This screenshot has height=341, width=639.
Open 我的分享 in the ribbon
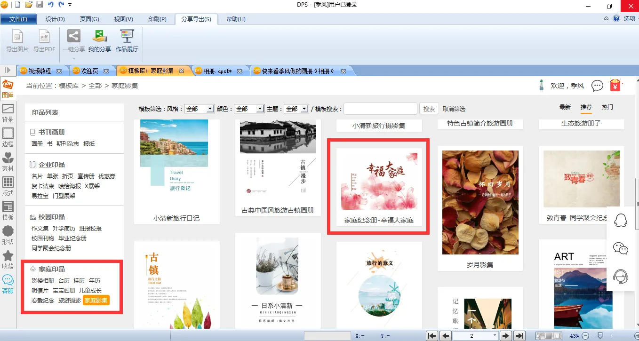(100, 41)
